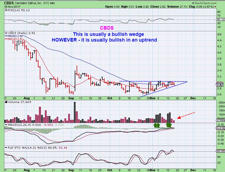Click the 4.0 price axis label
Viewport: 225px width, 172px height.
219,52
